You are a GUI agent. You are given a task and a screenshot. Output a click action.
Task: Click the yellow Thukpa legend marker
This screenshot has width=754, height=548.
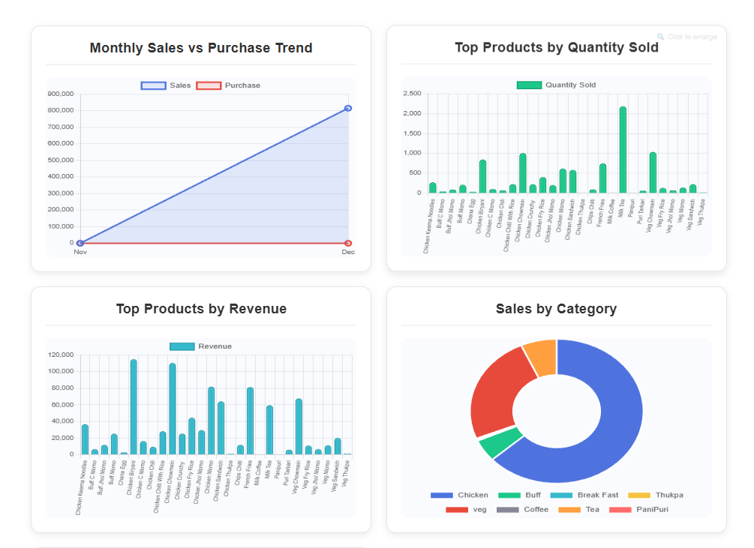(x=638, y=496)
